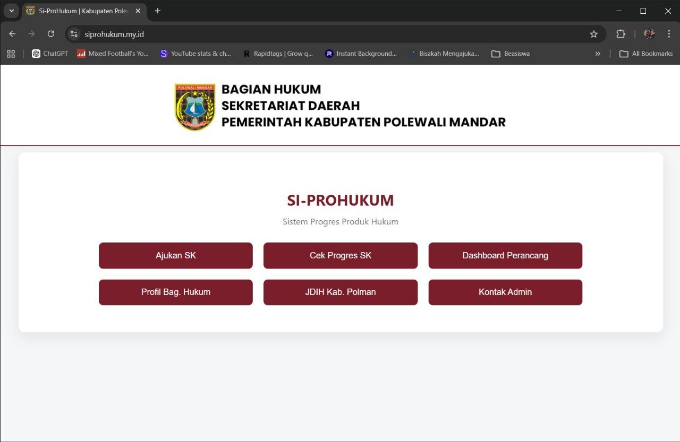Click inside the address bar
This screenshot has height=442, width=680.
coord(212,33)
